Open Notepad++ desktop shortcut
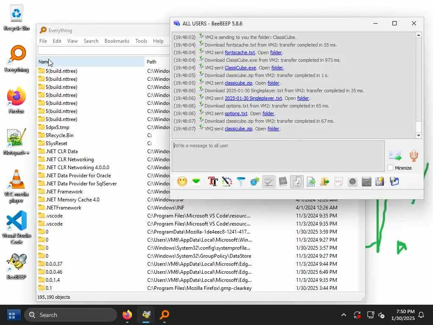The image size is (433, 325). 16,142
